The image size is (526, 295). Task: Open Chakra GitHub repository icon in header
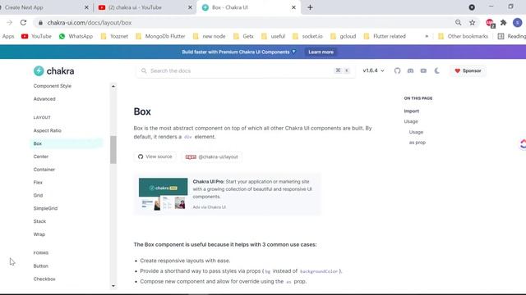(397, 70)
